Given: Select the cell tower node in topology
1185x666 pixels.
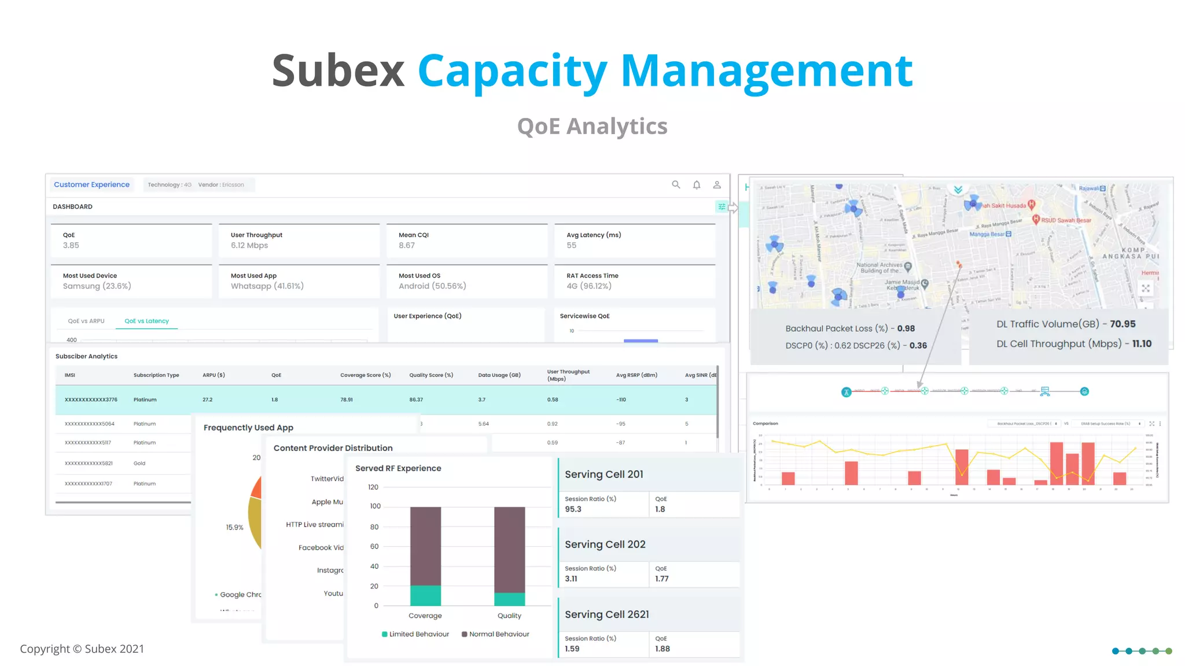Looking at the screenshot, I should point(847,392).
